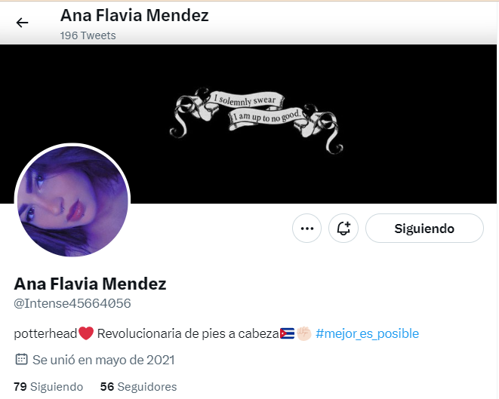This screenshot has height=399, width=499.
Task: Open the #mejor_es_posible hashtag link
Action: (x=367, y=333)
